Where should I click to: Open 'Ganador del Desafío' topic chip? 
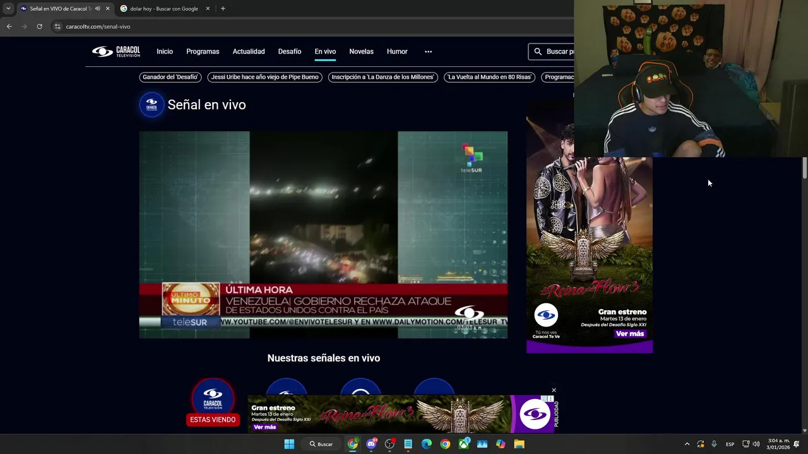pyautogui.click(x=170, y=77)
